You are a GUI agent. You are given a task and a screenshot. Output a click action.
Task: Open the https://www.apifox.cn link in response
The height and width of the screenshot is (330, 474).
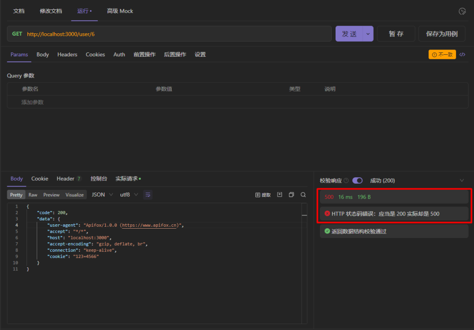point(149,225)
